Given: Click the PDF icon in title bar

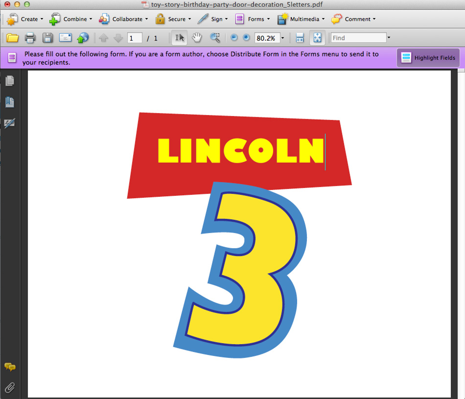Looking at the screenshot, I should point(145,4).
